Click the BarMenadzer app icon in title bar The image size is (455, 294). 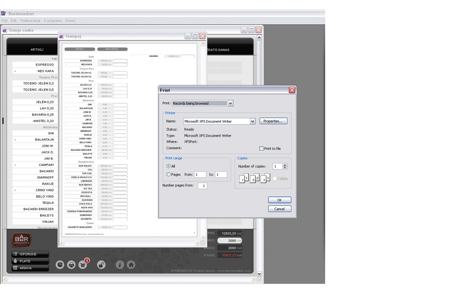point(3,13)
